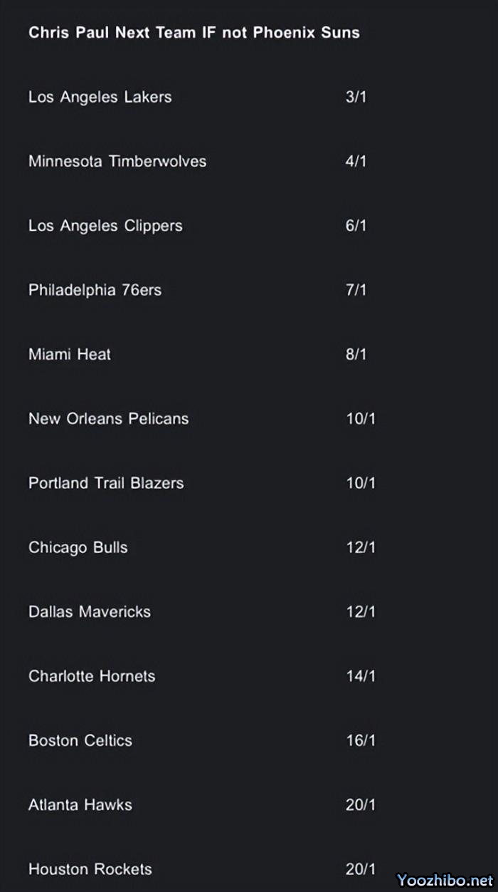Click the Atlanta Hawks team name
This screenshot has height=892, width=498.
[80, 804]
